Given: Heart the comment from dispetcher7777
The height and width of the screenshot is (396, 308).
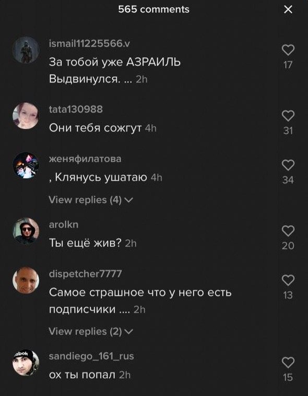Looking at the screenshot, I should (x=288, y=280).
